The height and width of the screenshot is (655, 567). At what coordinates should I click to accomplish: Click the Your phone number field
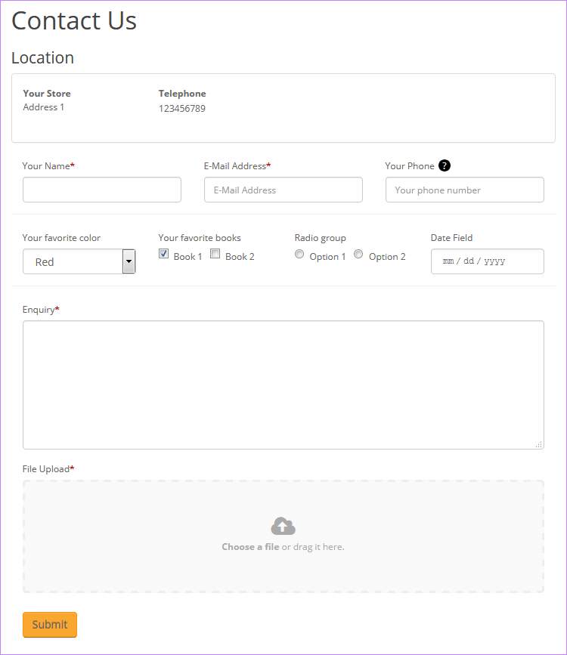coord(465,190)
